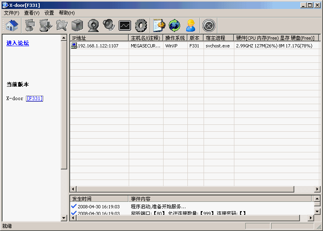Click the 进入论坛 forum link
This screenshot has height=231, width=323.
[18, 43]
